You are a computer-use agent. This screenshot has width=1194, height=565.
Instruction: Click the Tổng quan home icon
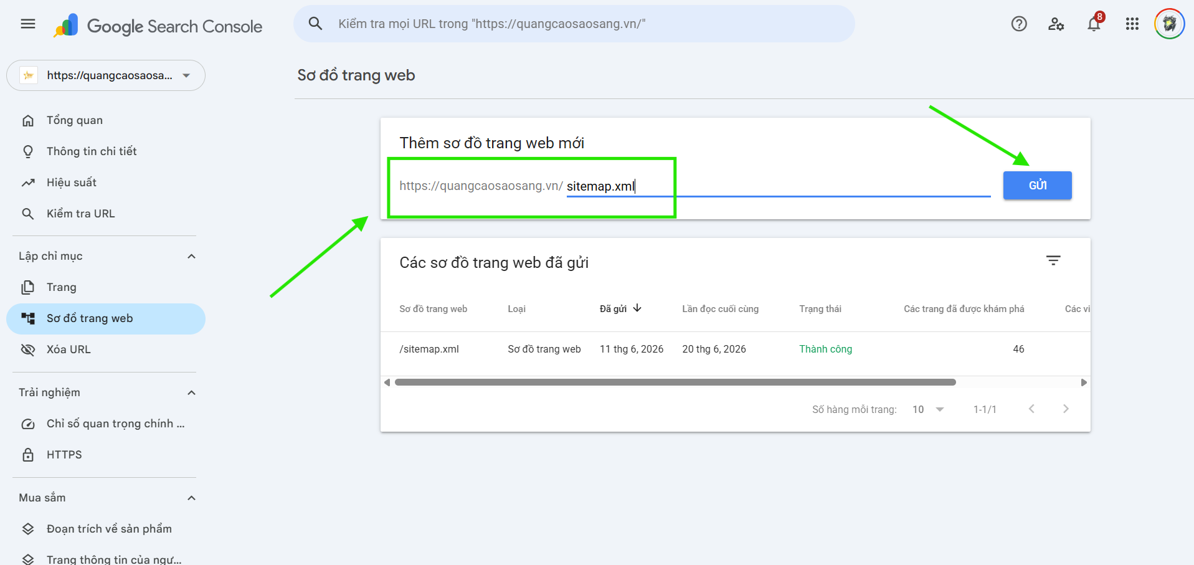(x=28, y=120)
